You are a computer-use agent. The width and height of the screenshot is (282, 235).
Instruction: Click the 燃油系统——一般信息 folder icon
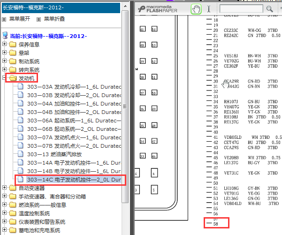(13, 205)
